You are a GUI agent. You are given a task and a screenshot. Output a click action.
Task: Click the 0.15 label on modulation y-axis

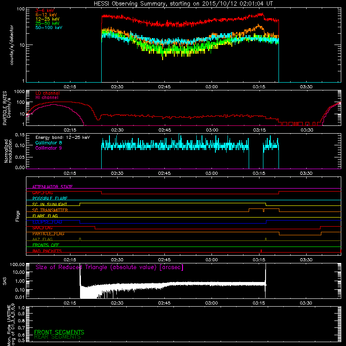[x=20, y=135]
